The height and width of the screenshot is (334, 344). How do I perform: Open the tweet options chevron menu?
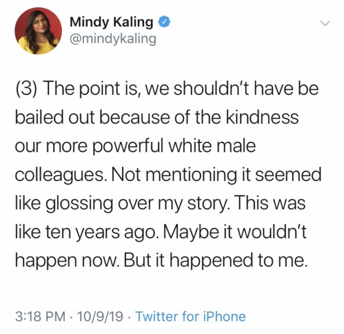tap(325, 23)
